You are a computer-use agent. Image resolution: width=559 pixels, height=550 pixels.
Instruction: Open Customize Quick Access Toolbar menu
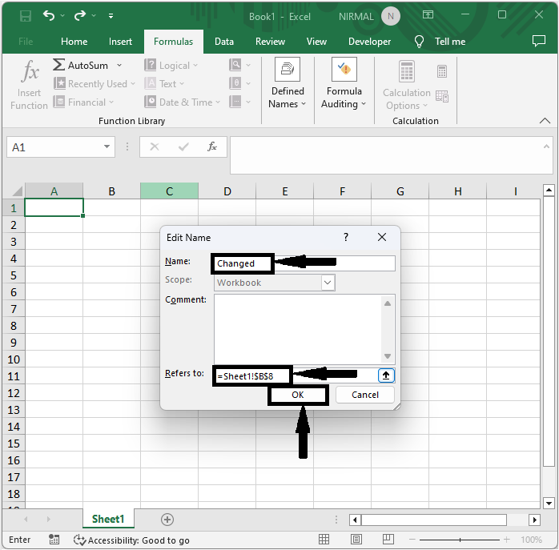[111, 16]
